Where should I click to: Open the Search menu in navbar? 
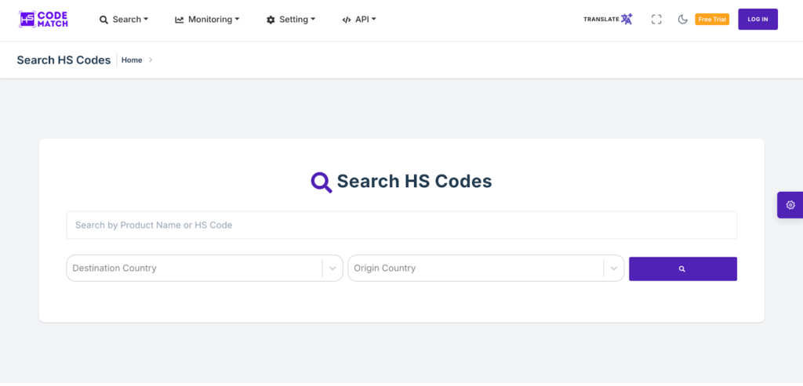(123, 20)
